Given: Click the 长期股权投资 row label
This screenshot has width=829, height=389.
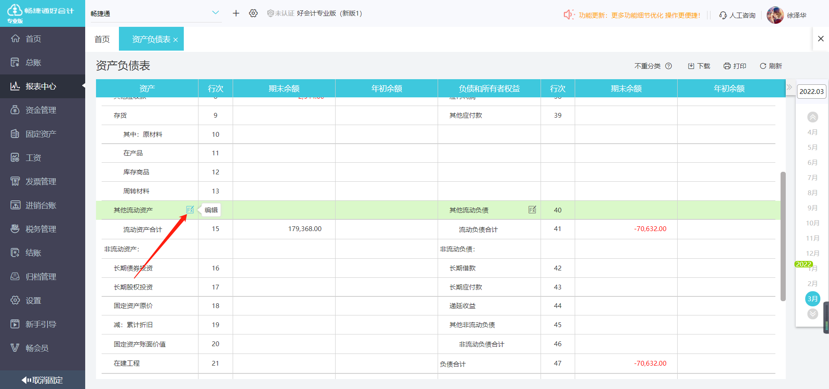Looking at the screenshot, I should pyautogui.click(x=133, y=287).
